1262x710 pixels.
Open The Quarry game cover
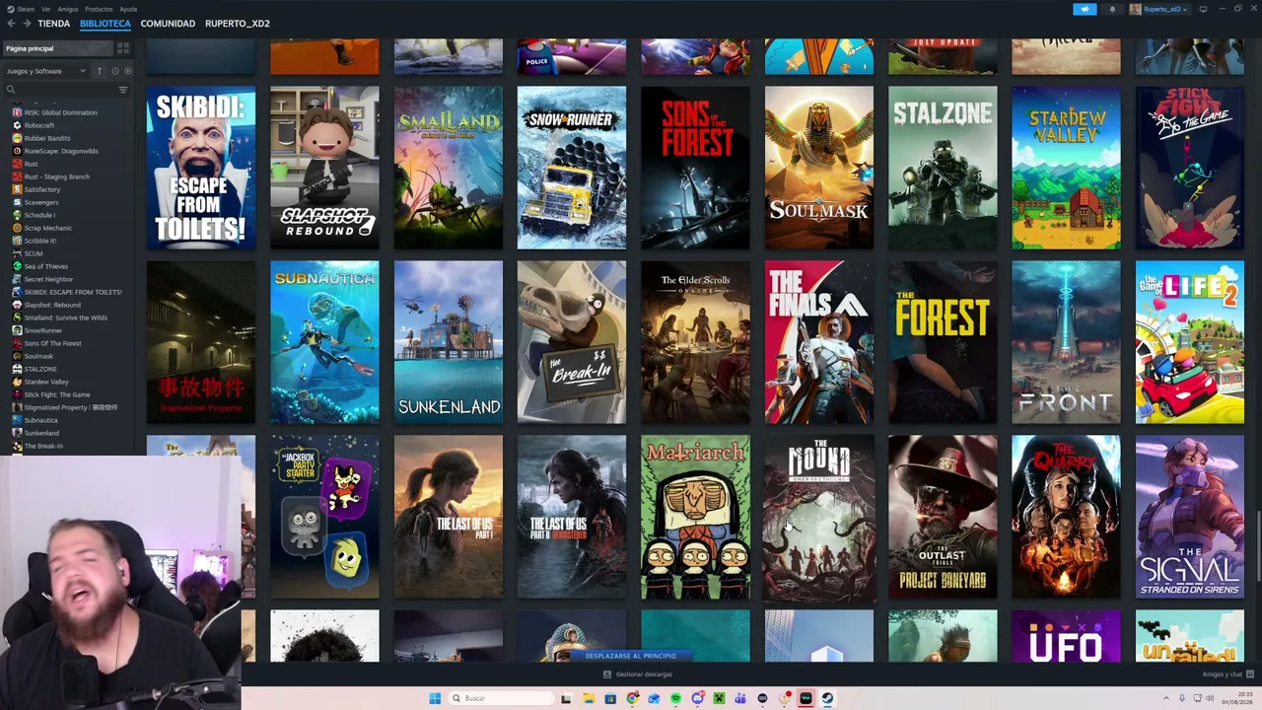(x=1066, y=517)
